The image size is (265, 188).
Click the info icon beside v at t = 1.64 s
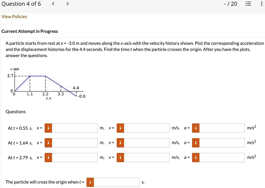pos(120,143)
